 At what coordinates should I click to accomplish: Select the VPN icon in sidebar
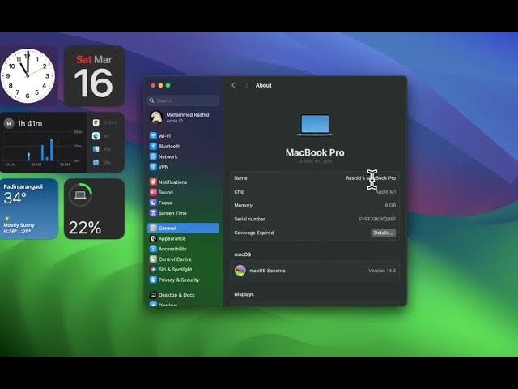tap(153, 167)
